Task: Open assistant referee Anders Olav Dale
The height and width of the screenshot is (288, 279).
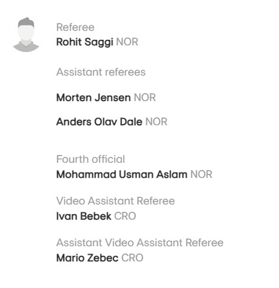Action: [99, 122]
